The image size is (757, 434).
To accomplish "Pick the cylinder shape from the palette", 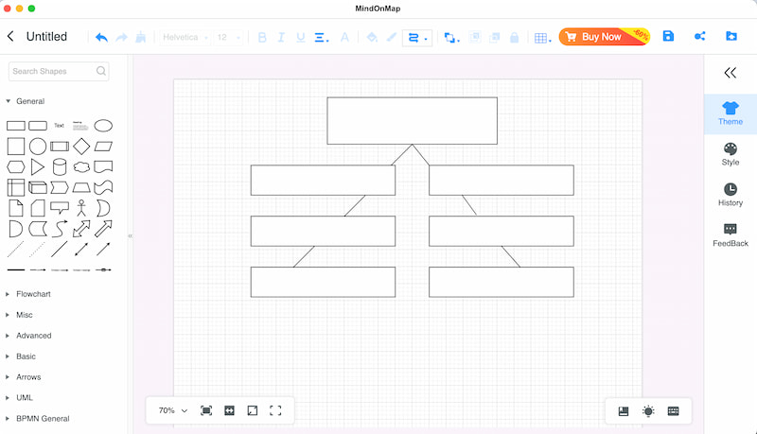I will 60,166.
